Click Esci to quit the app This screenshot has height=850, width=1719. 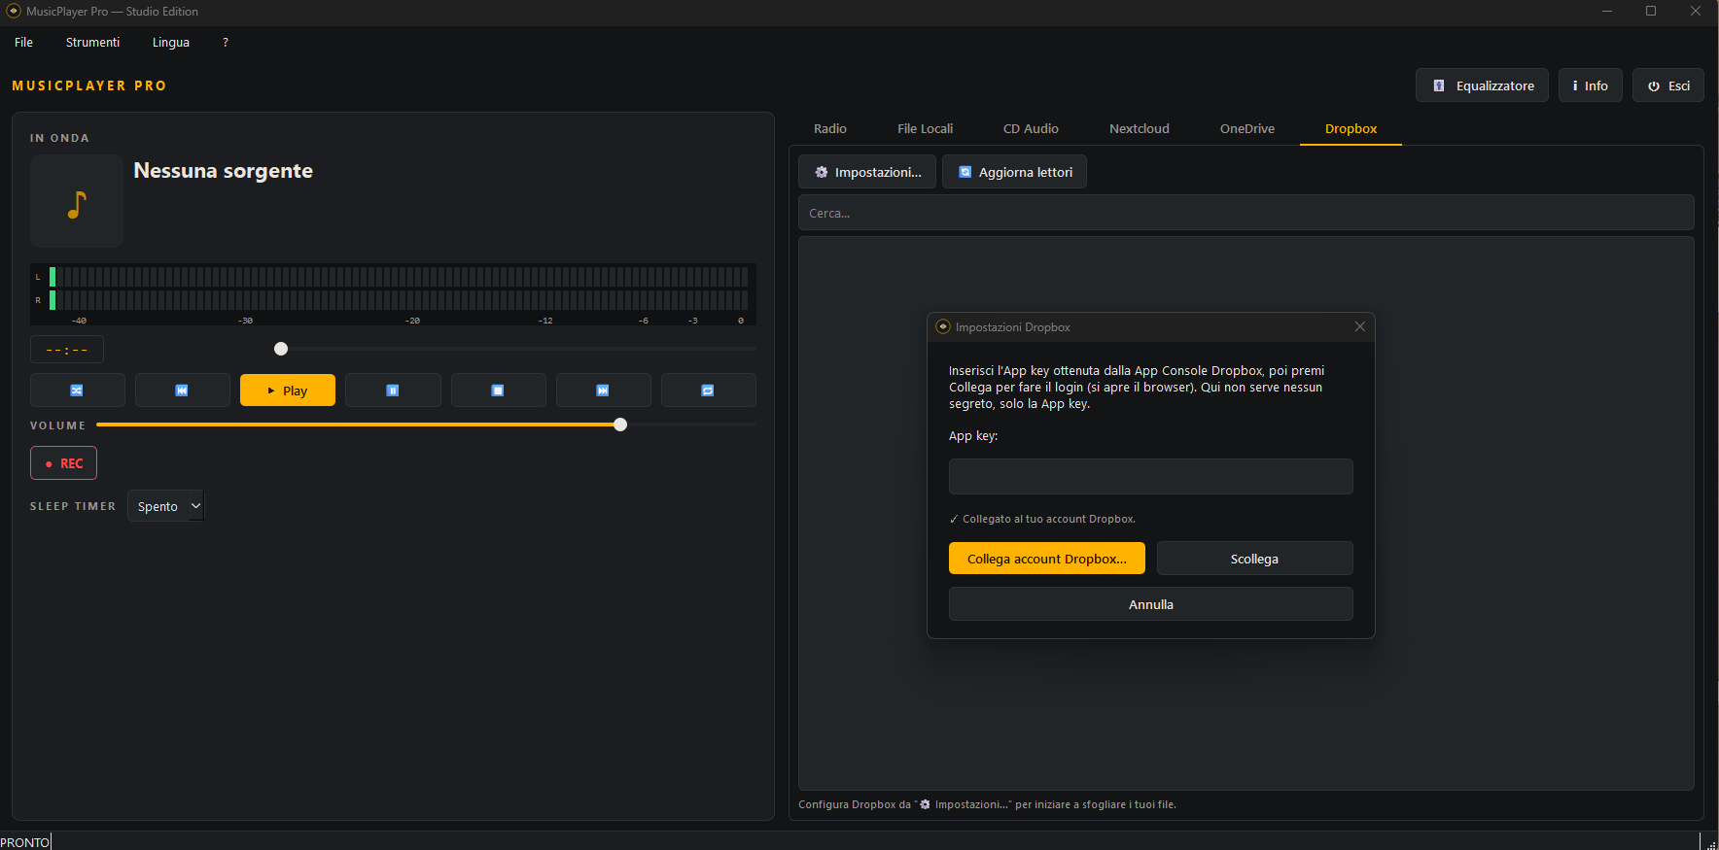tap(1668, 85)
